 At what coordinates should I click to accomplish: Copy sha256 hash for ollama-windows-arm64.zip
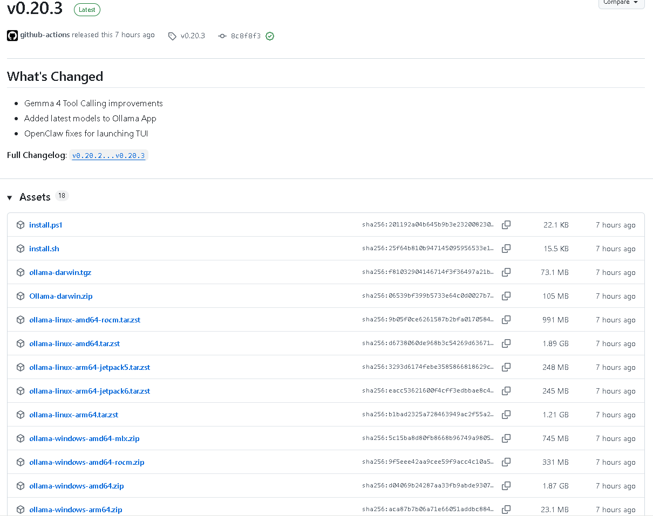coord(506,510)
